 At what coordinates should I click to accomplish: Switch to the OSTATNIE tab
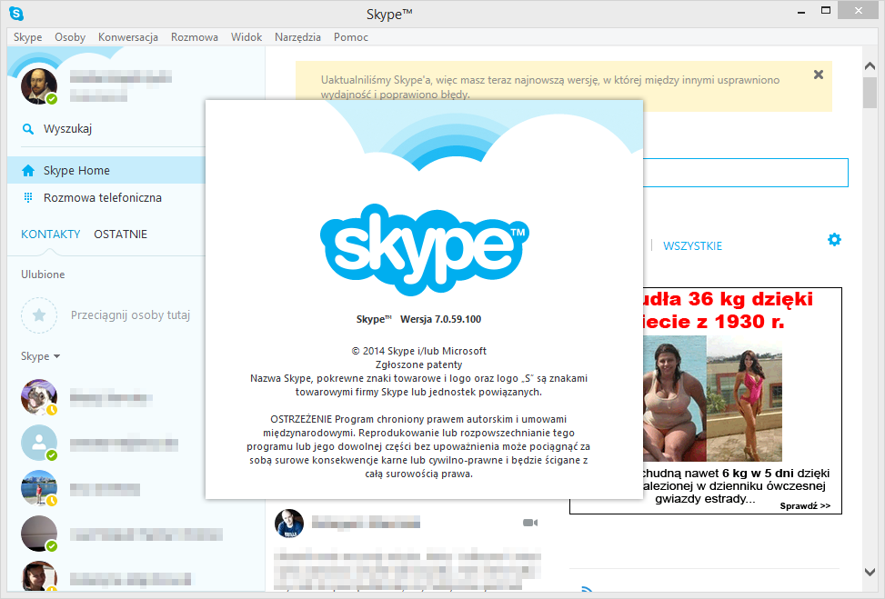coord(121,235)
